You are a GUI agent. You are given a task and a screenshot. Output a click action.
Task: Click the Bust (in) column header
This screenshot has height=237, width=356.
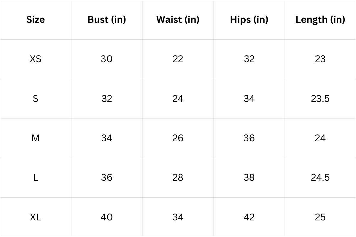point(107,20)
